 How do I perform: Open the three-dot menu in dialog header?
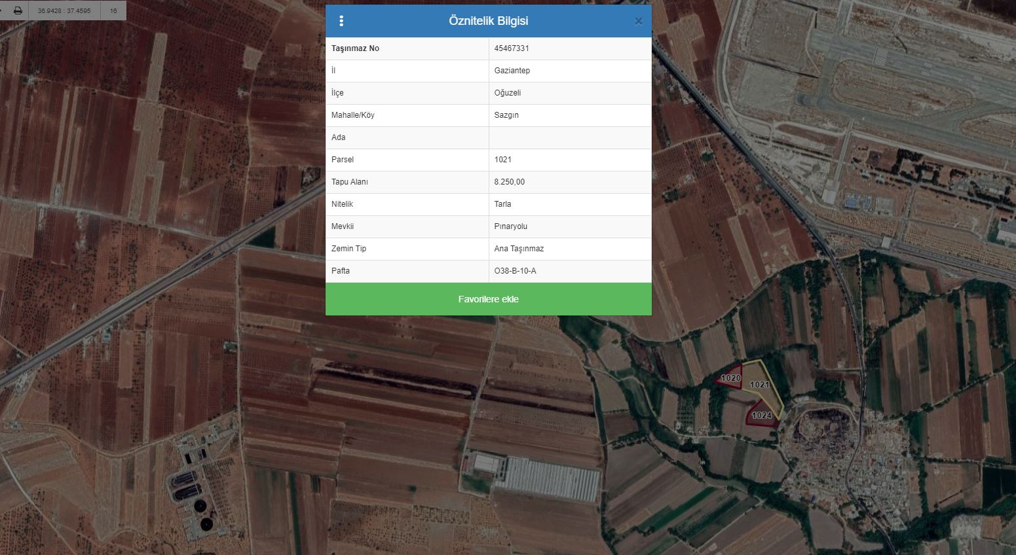[341, 21]
